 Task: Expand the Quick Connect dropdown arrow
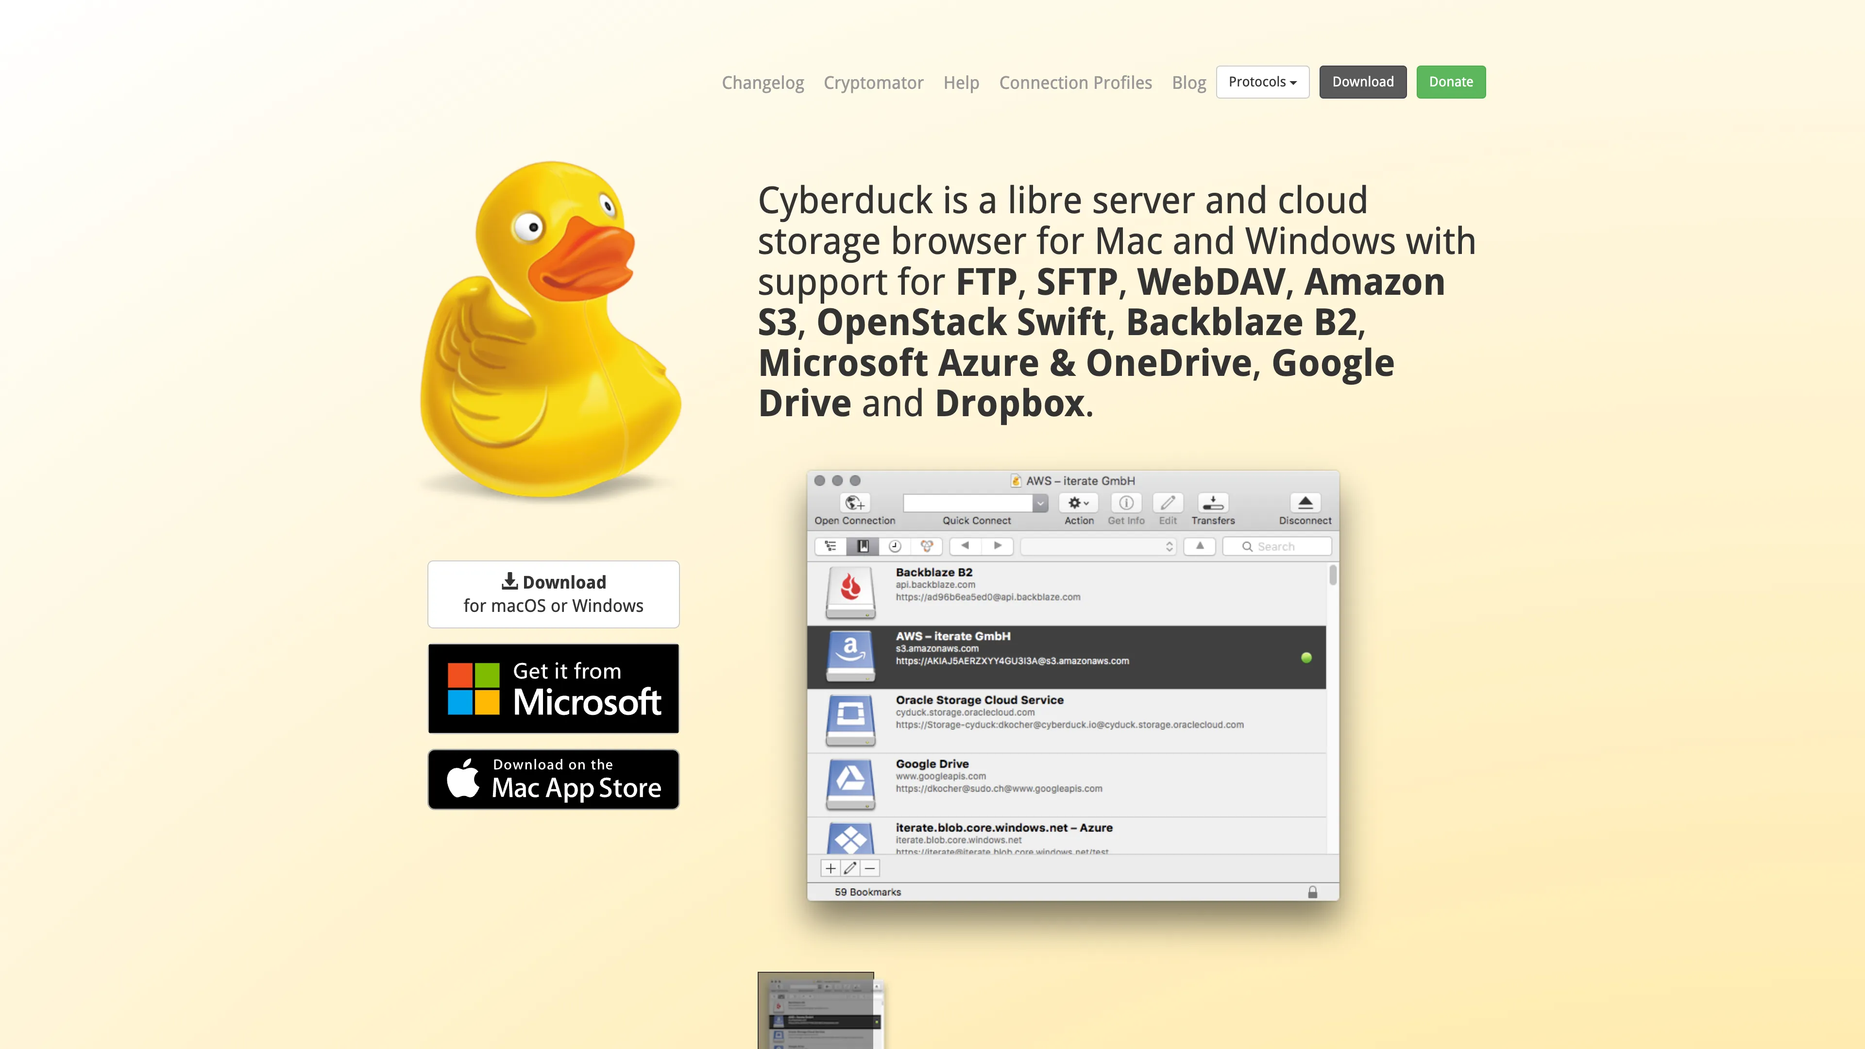click(x=1040, y=503)
